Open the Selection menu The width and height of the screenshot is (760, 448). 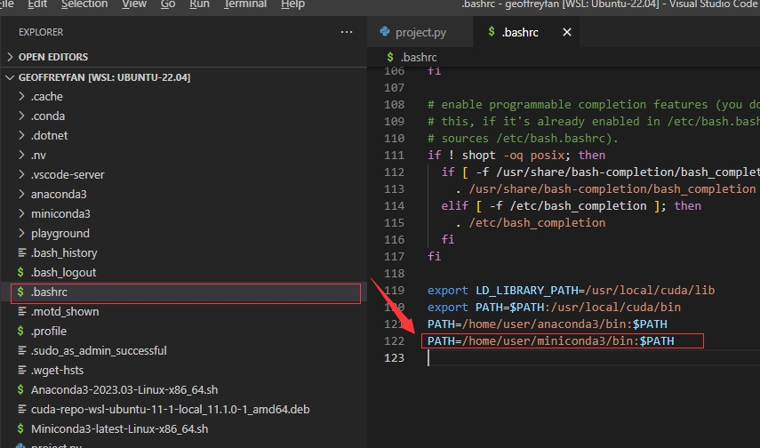[85, 4]
